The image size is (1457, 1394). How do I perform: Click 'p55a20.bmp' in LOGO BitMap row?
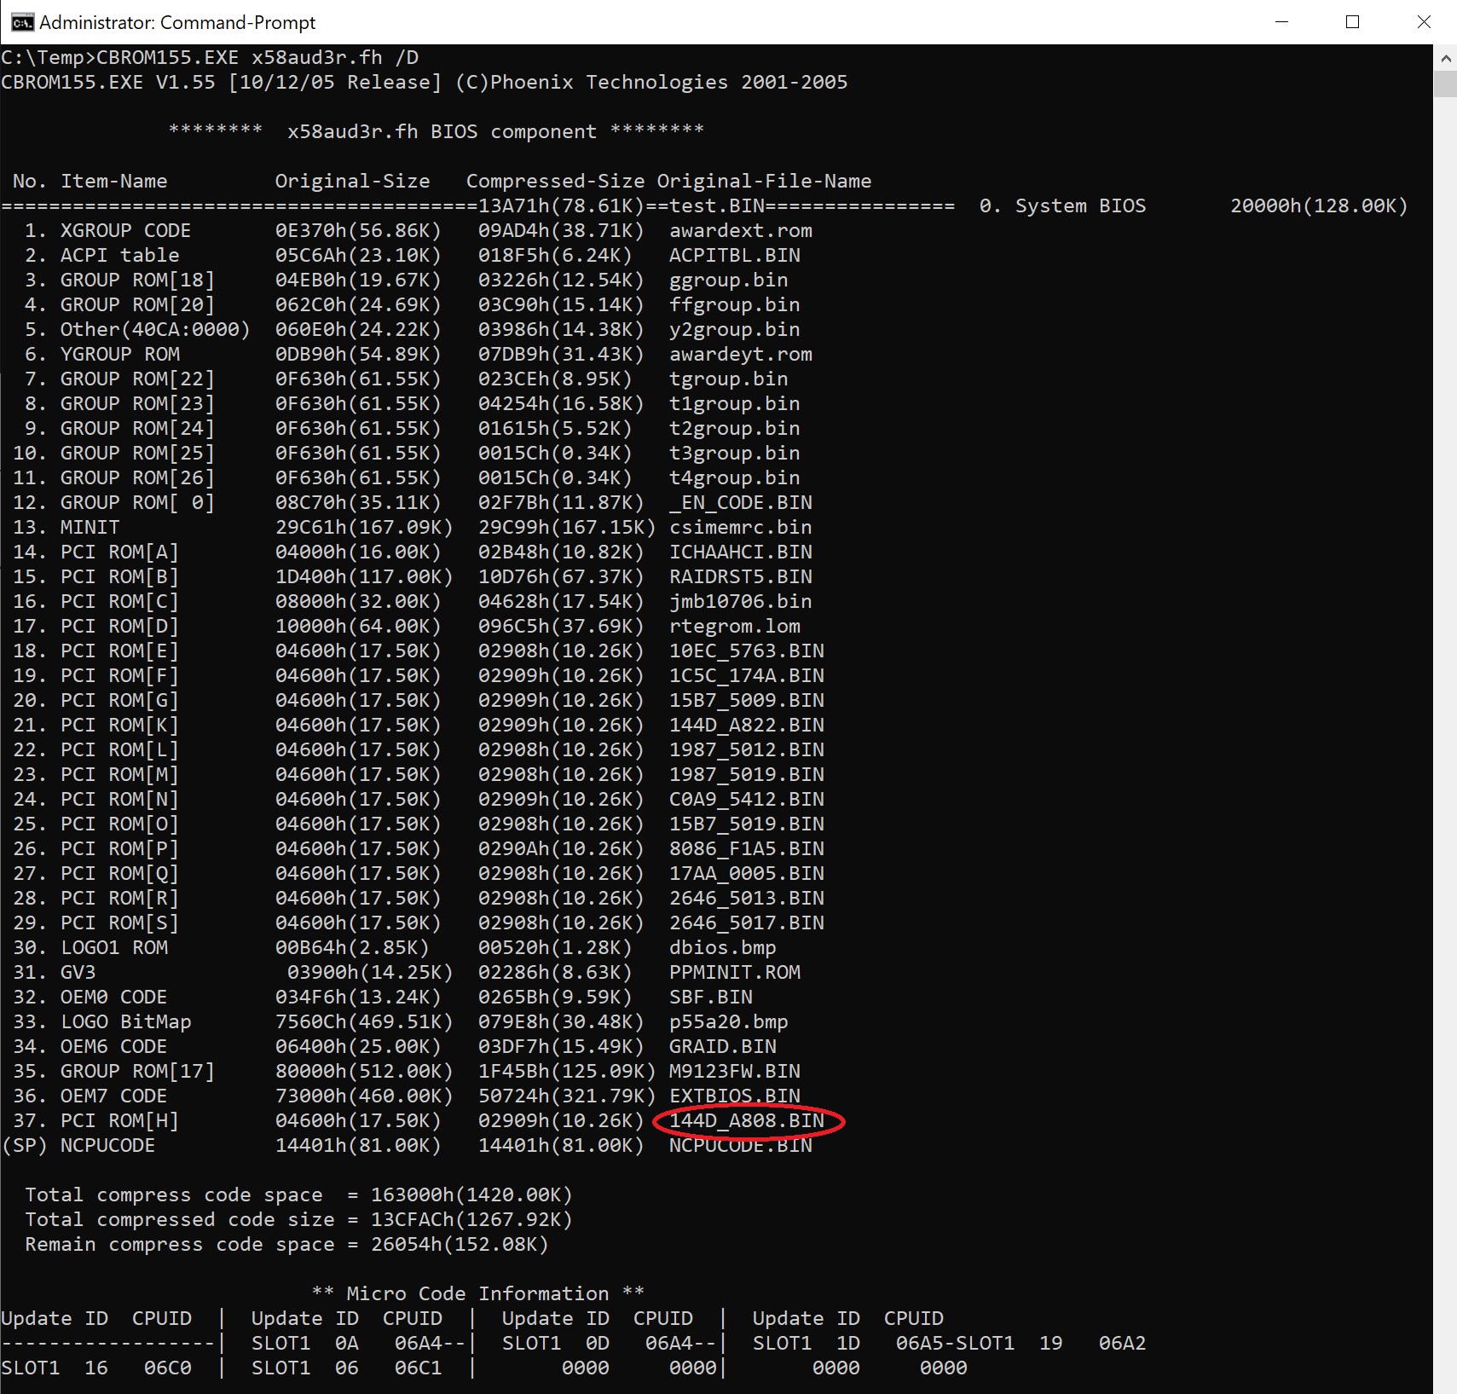coord(729,1021)
